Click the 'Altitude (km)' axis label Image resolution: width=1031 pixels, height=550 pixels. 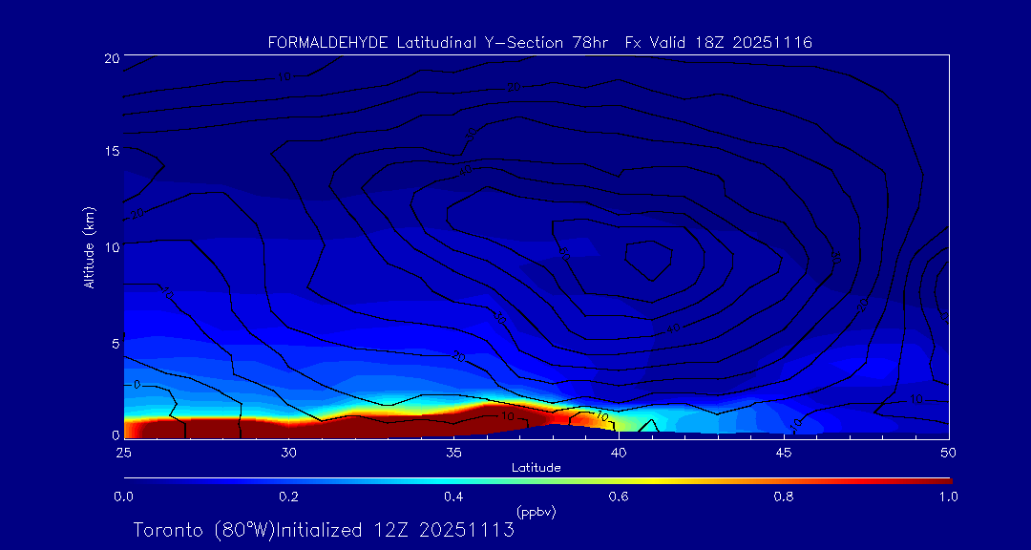click(x=90, y=247)
